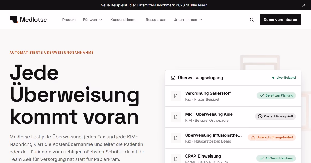Click the Kostenklärung läuft status badge
The image size is (311, 163).
[275, 116]
